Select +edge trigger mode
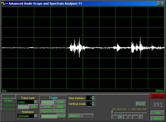 click(60, 102)
